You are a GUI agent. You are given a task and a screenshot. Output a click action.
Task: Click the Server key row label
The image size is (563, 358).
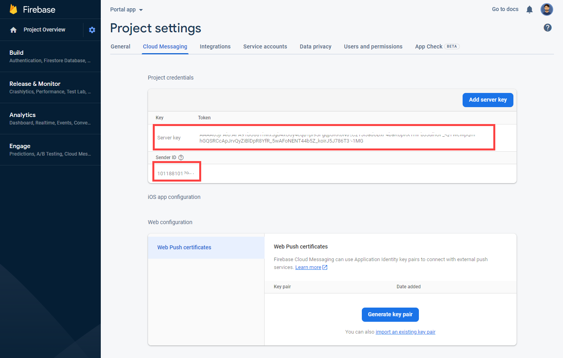[x=169, y=138]
